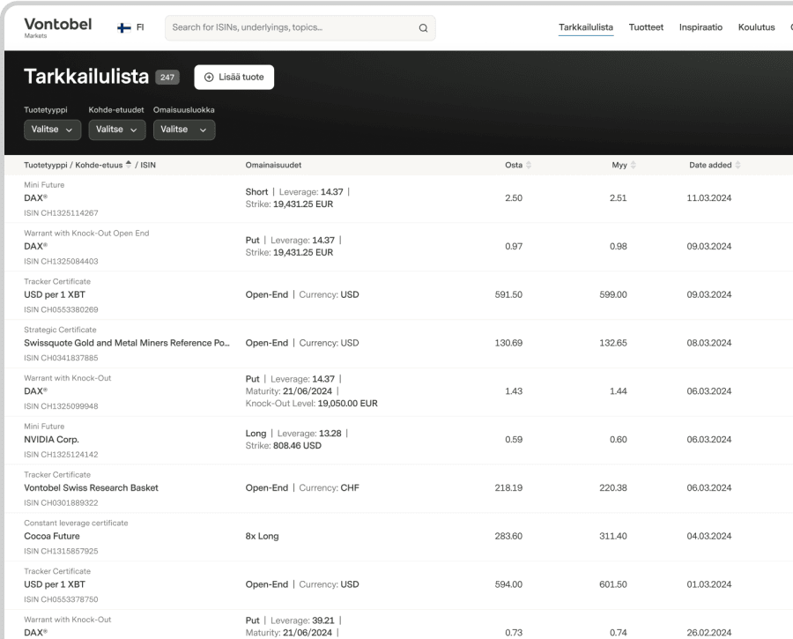Screen dimensions: 793x639
Task: Sort by Myy column arrows
Action: pos(634,165)
